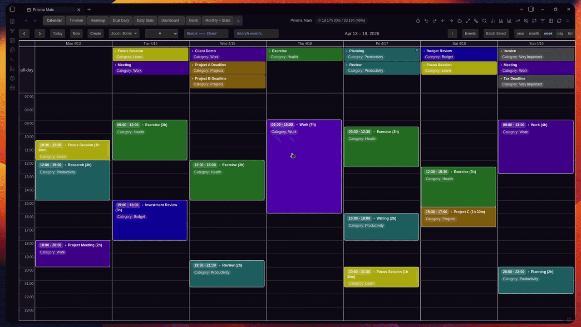
Task: Click the Fri 4/17 day header
Action: coord(382,44)
